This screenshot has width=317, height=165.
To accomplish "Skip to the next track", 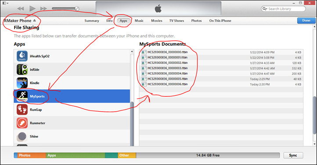I will pos(43,8).
